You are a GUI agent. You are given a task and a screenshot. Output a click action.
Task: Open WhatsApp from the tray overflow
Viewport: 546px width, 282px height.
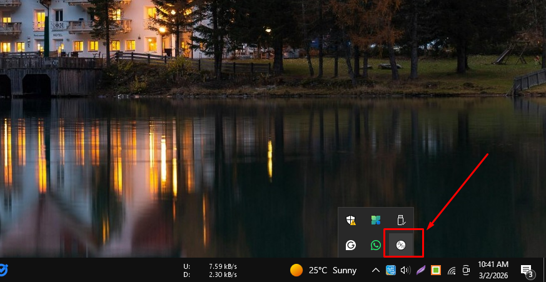376,245
